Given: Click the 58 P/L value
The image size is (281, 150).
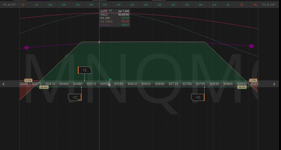Looking at the screenshot, I should coord(37,5).
